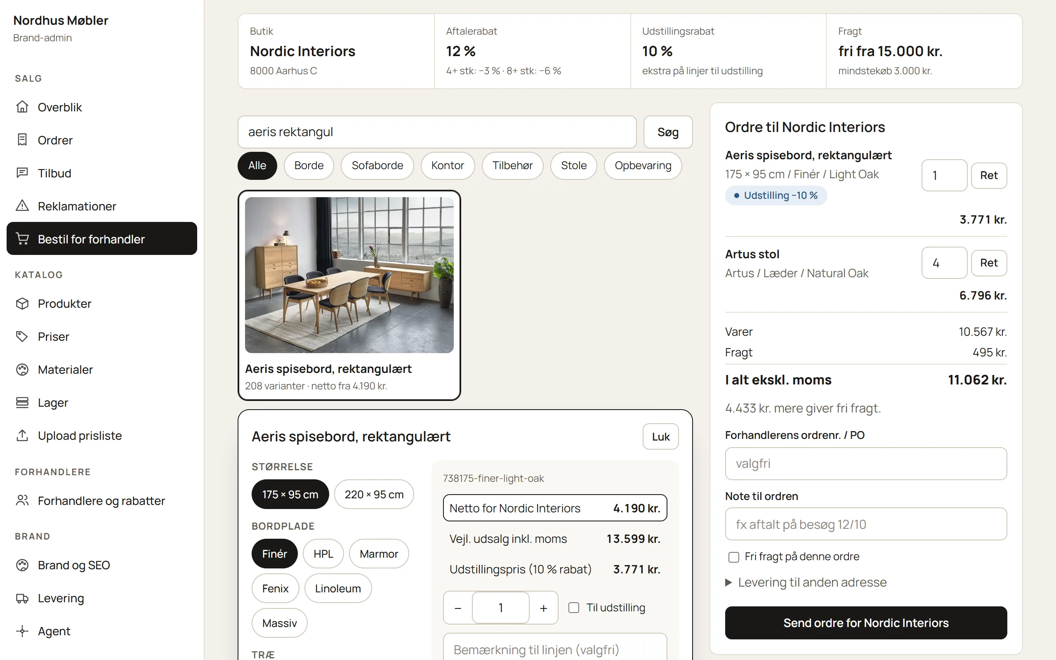Close the product panel with Luk
This screenshot has width=1056, height=660.
pyautogui.click(x=660, y=436)
